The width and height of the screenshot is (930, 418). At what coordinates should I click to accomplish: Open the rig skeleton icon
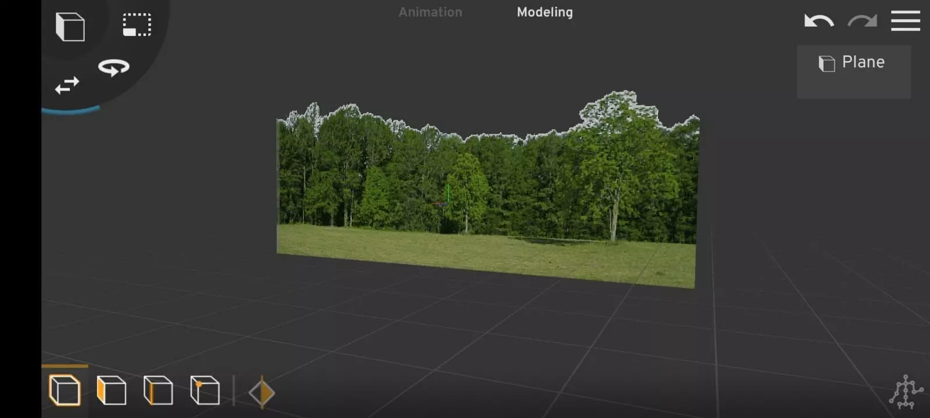click(906, 392)
